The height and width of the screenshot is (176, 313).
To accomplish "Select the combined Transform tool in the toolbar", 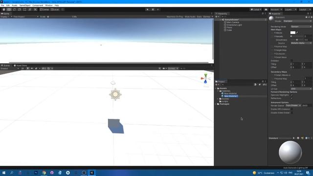I will [30, 10].
